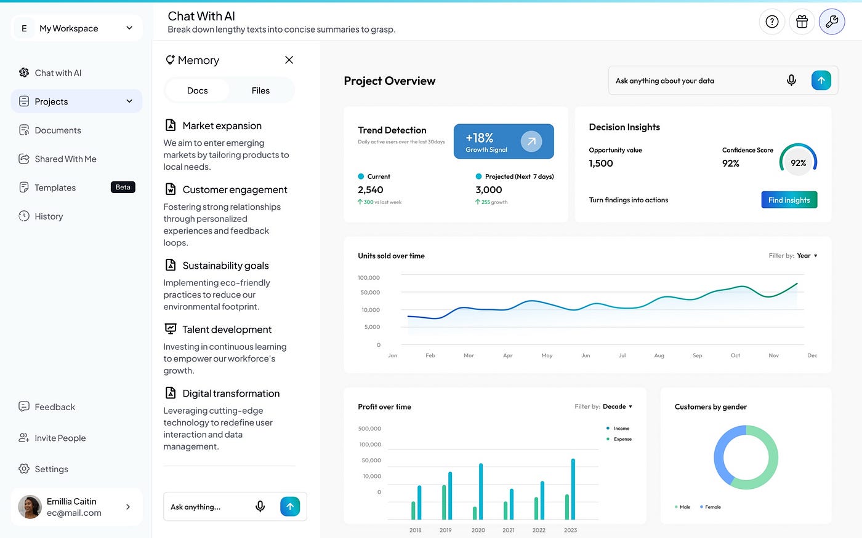Expand the My Workspace dropdown
This screenshot has width=862, height=538.
point(129,28)
